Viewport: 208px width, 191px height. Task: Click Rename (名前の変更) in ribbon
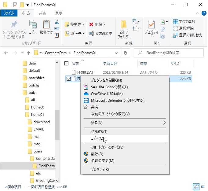tap(101, 33)
